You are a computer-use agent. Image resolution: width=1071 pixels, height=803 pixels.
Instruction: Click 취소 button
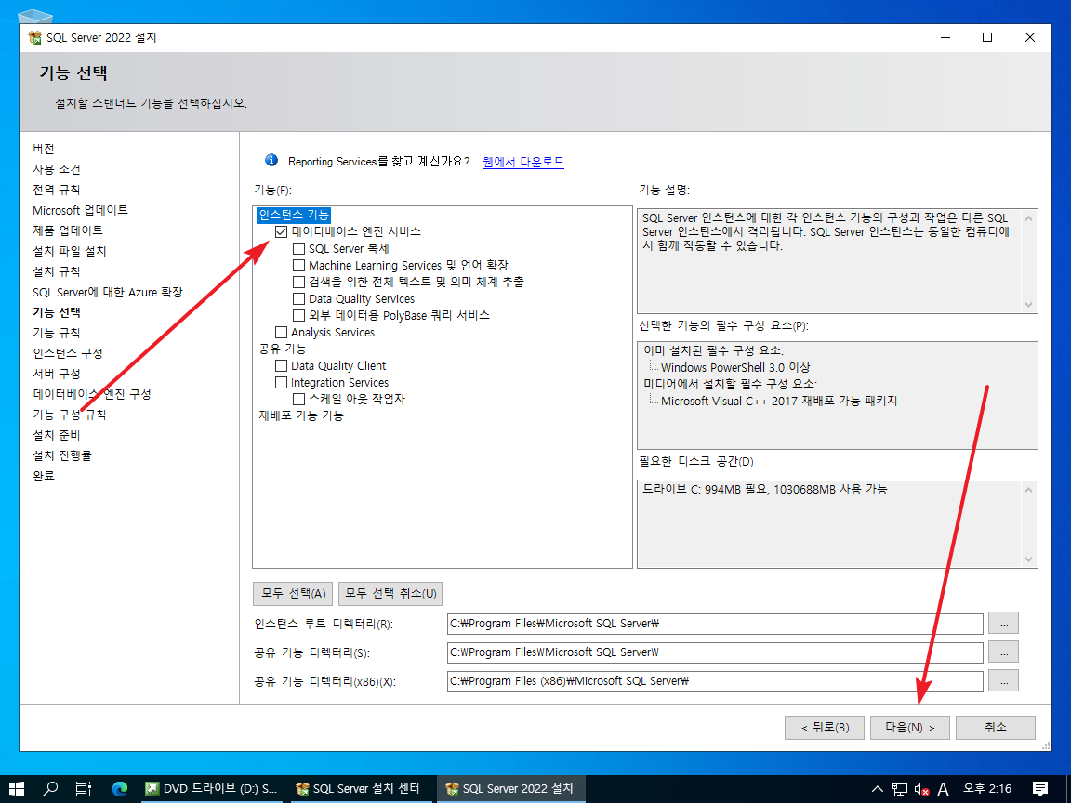tap(996, 727)
